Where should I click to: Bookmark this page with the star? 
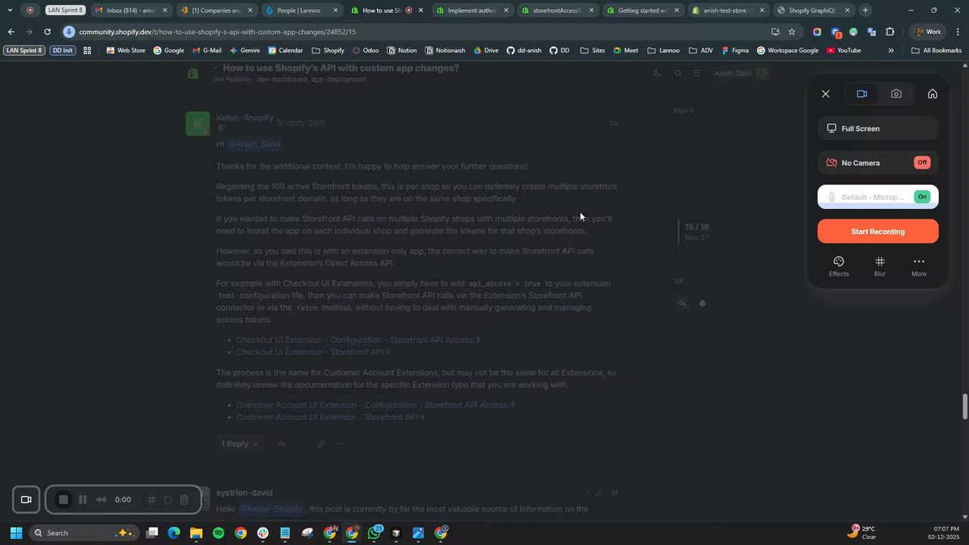792,32
